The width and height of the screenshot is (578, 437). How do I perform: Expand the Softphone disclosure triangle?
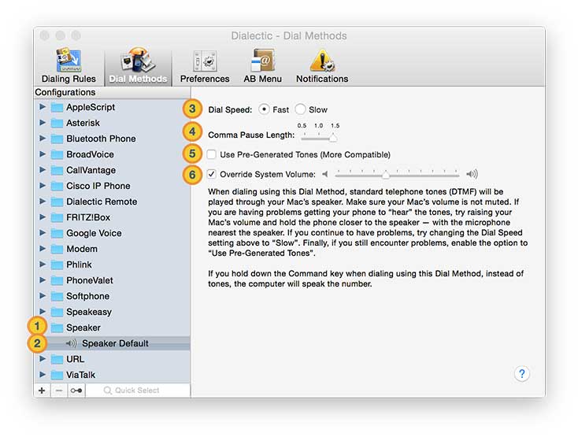pyautogui.click(x=43, y=296)
